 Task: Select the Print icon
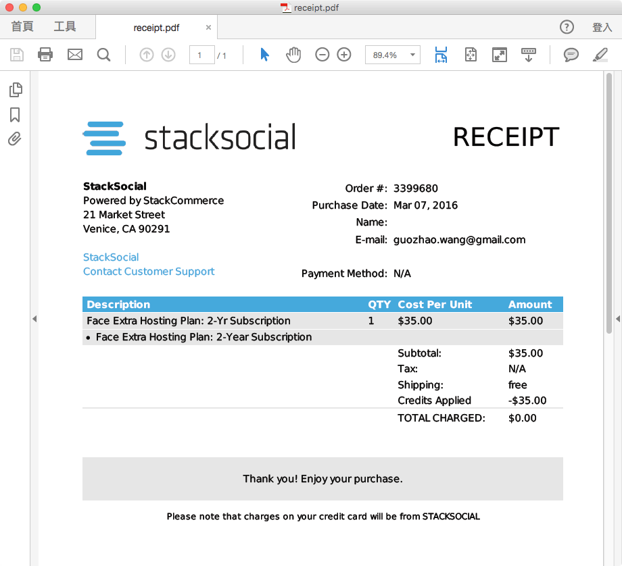(45, 54)
